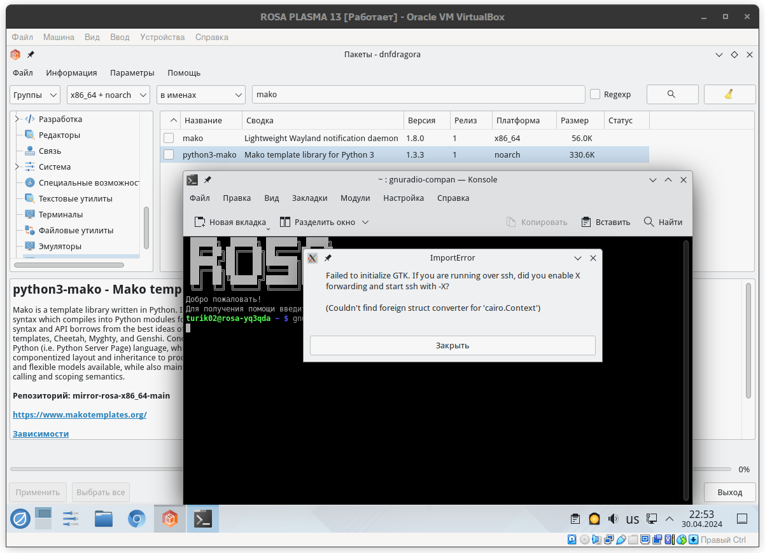Click the Split Window icon in Konsole
Screen dimensions: 765x553
coord(284,222)
